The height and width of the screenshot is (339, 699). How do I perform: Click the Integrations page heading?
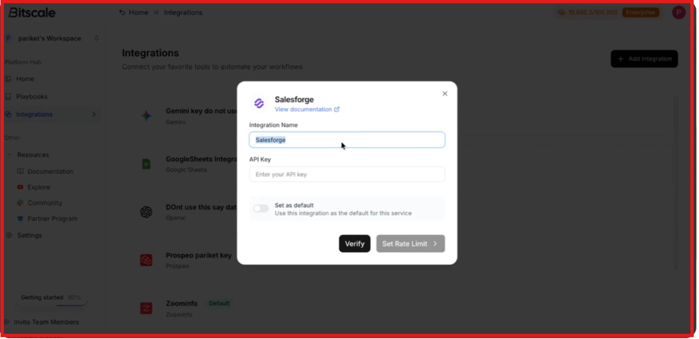click(x=150, y=53)
